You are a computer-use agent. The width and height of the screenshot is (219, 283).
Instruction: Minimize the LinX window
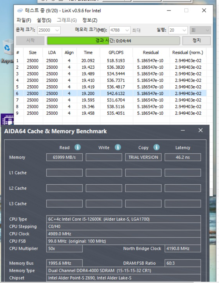[169, 11]
